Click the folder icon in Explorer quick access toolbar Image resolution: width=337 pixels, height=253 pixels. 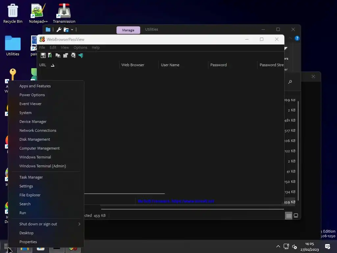click(x=48, y=29)
